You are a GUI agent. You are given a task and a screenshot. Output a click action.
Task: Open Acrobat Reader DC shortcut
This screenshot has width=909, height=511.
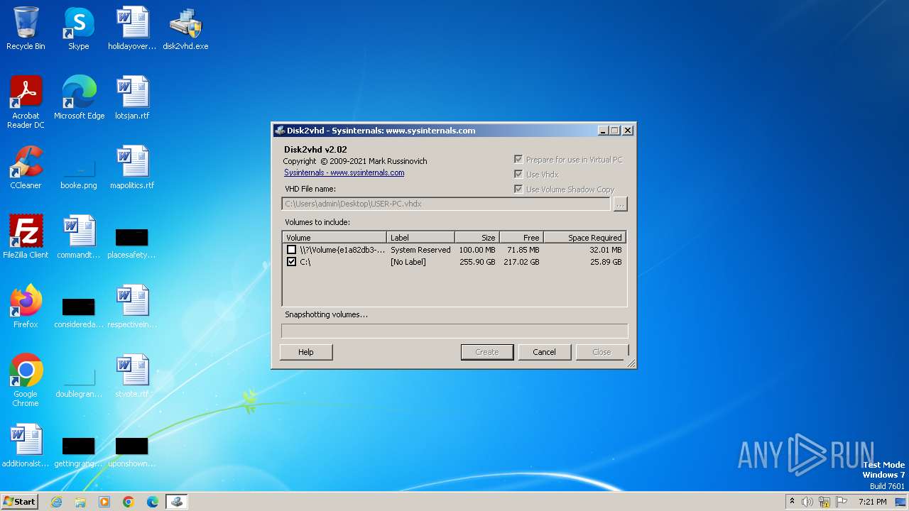(x=26, y=102)
